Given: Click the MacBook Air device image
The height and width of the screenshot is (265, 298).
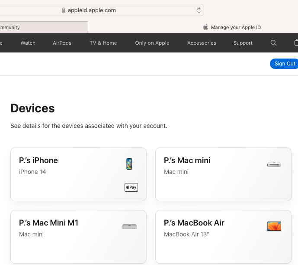Looking at the screenshot, I should click(274, 226).
